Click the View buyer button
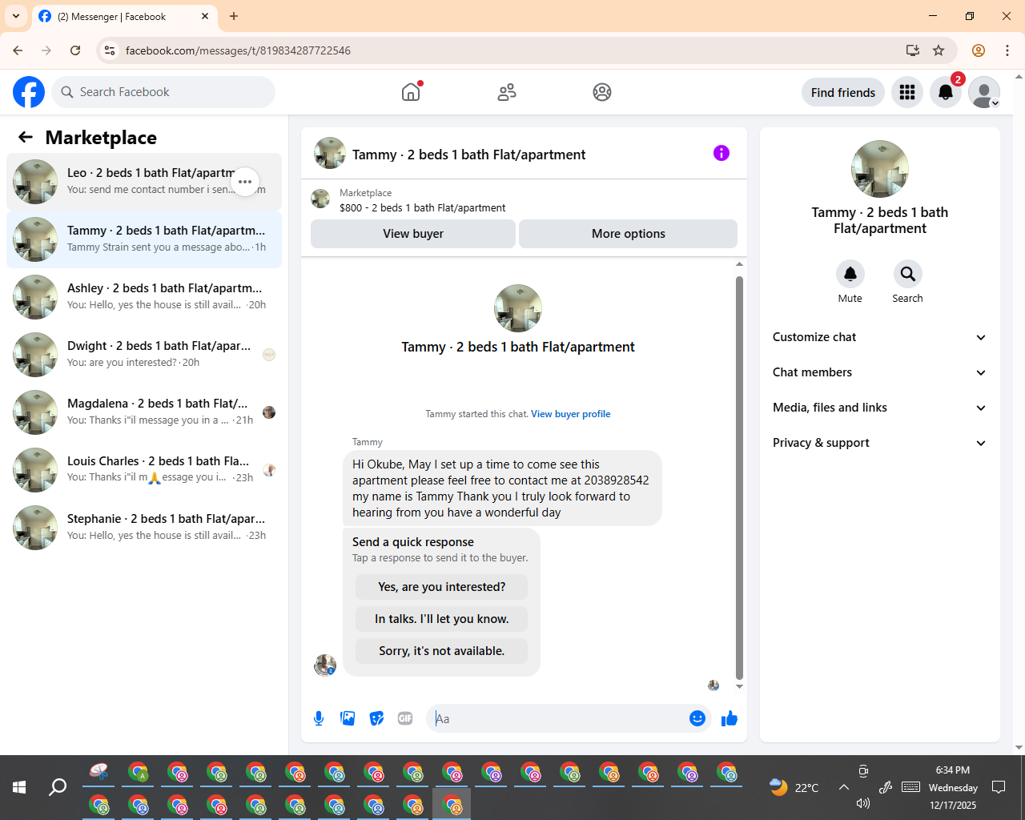Viewport: 1025px width, 820px height. point(413,234)
